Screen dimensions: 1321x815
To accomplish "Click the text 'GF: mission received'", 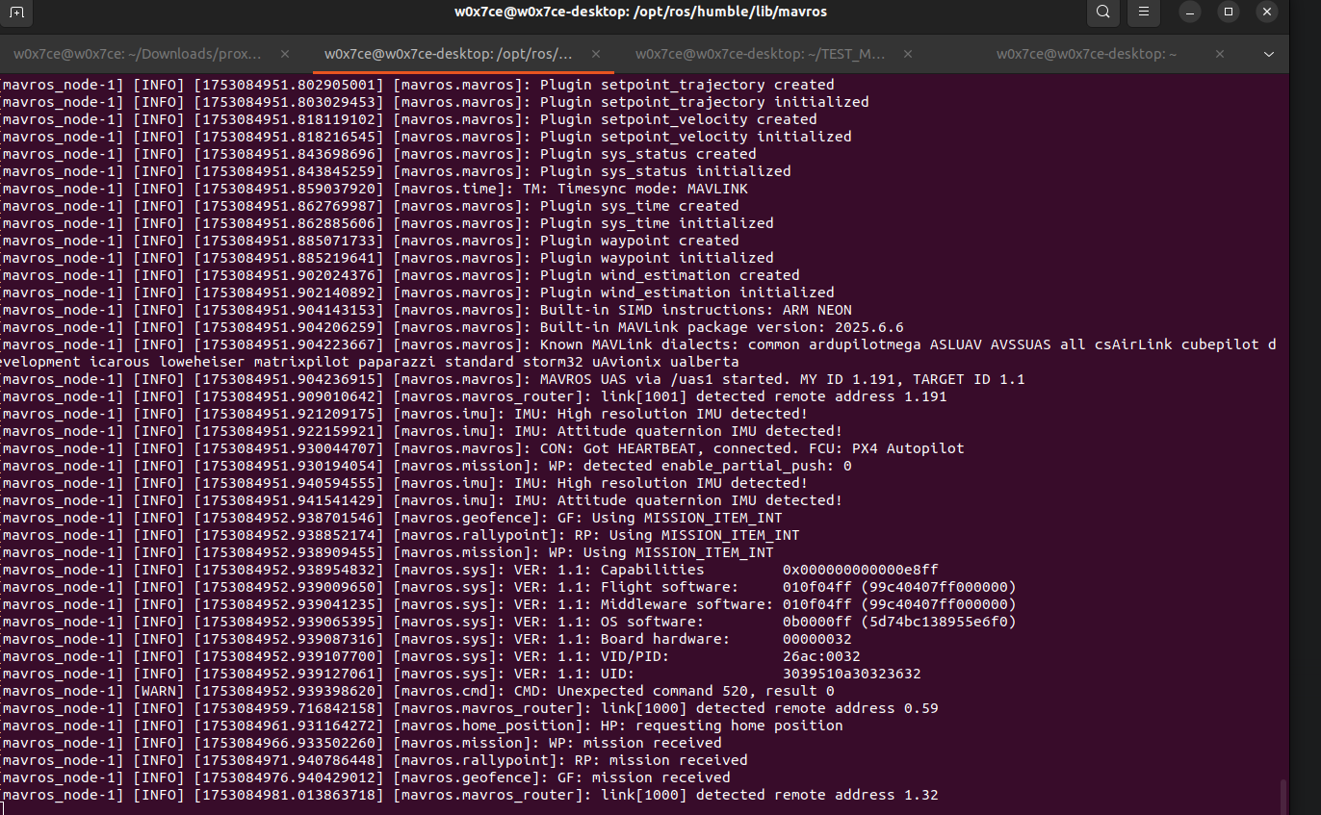I will pos(644,777).
